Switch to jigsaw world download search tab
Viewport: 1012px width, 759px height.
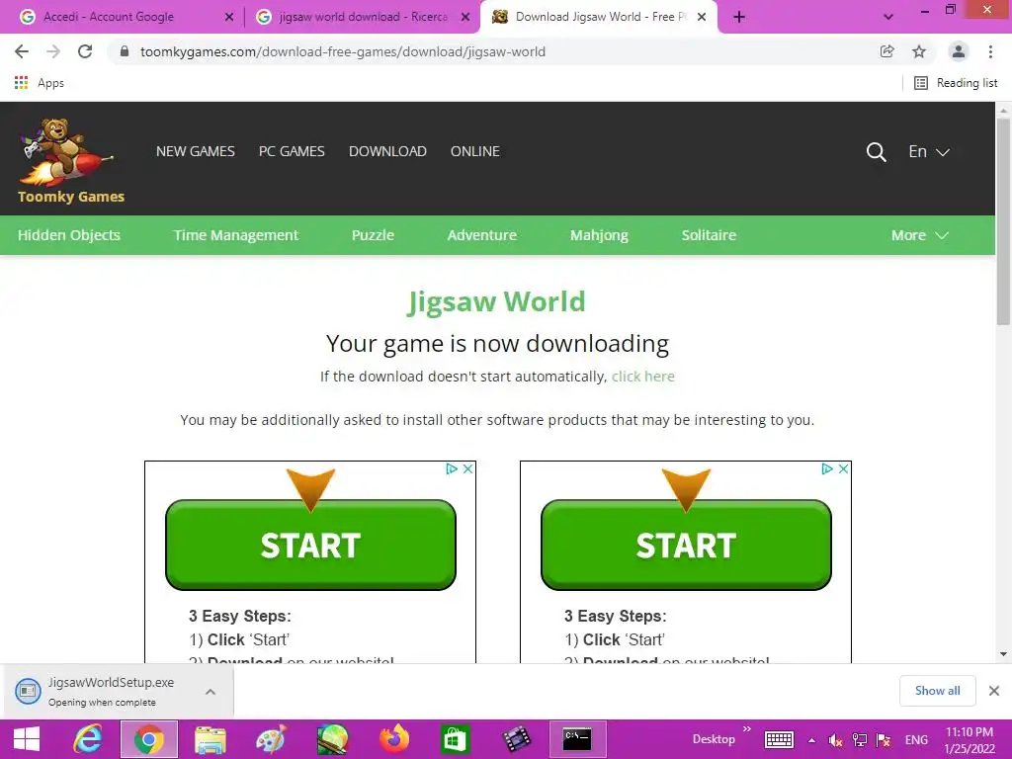(363, 17)
